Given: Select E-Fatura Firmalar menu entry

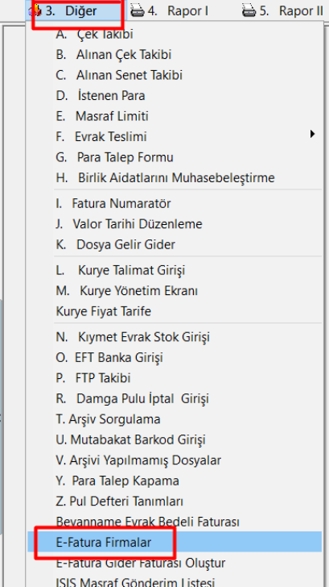Looking at the screenshot, I should (x=175, y=542).
